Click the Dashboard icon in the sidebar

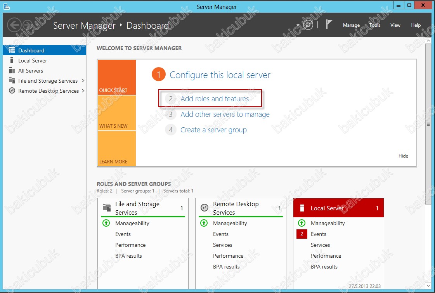point(12,50)
